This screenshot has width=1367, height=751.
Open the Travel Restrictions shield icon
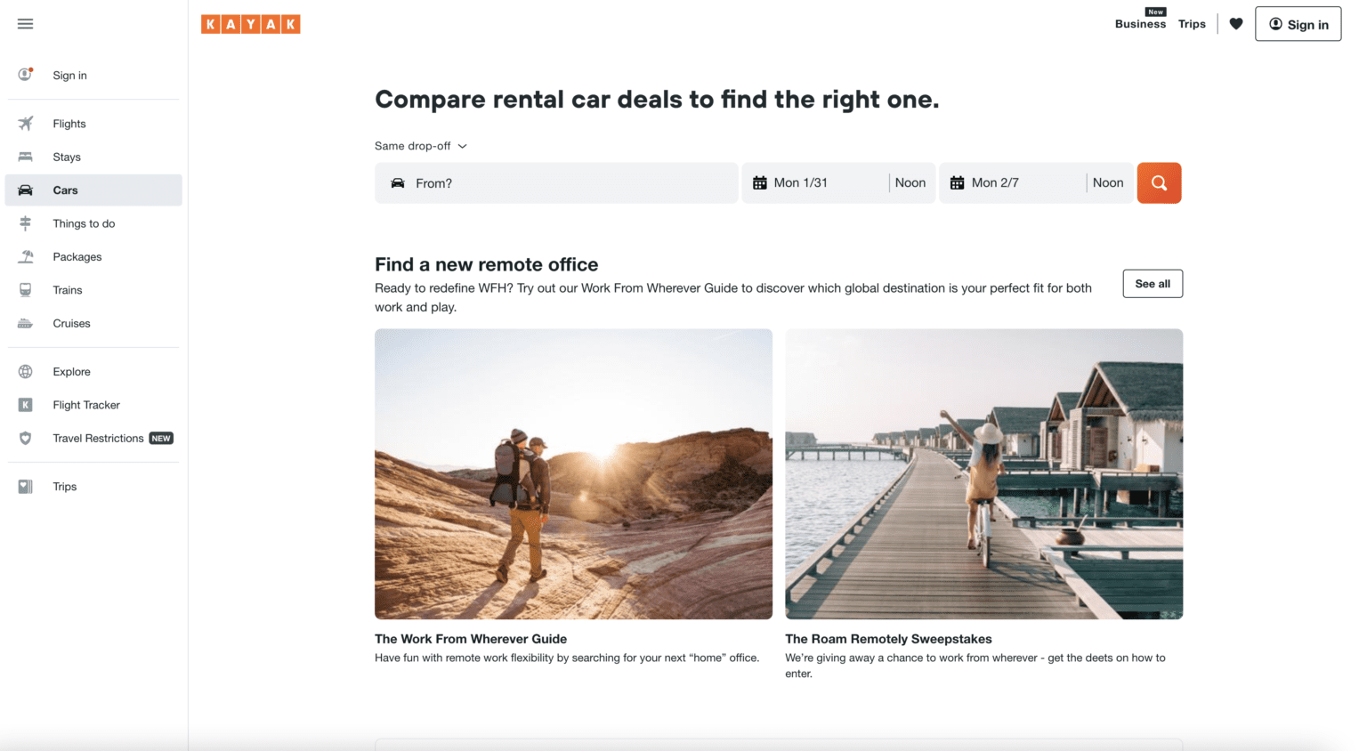(x=26, y=438)
